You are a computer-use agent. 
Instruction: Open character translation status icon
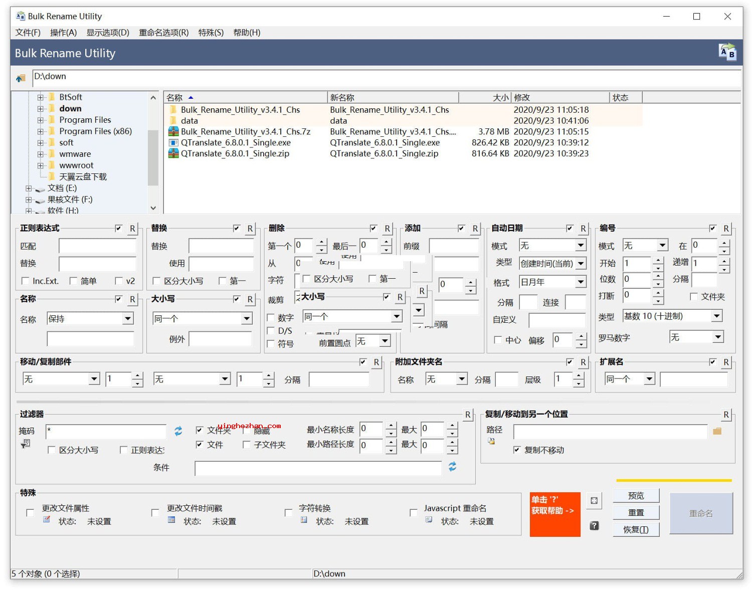tap(304, 520)
